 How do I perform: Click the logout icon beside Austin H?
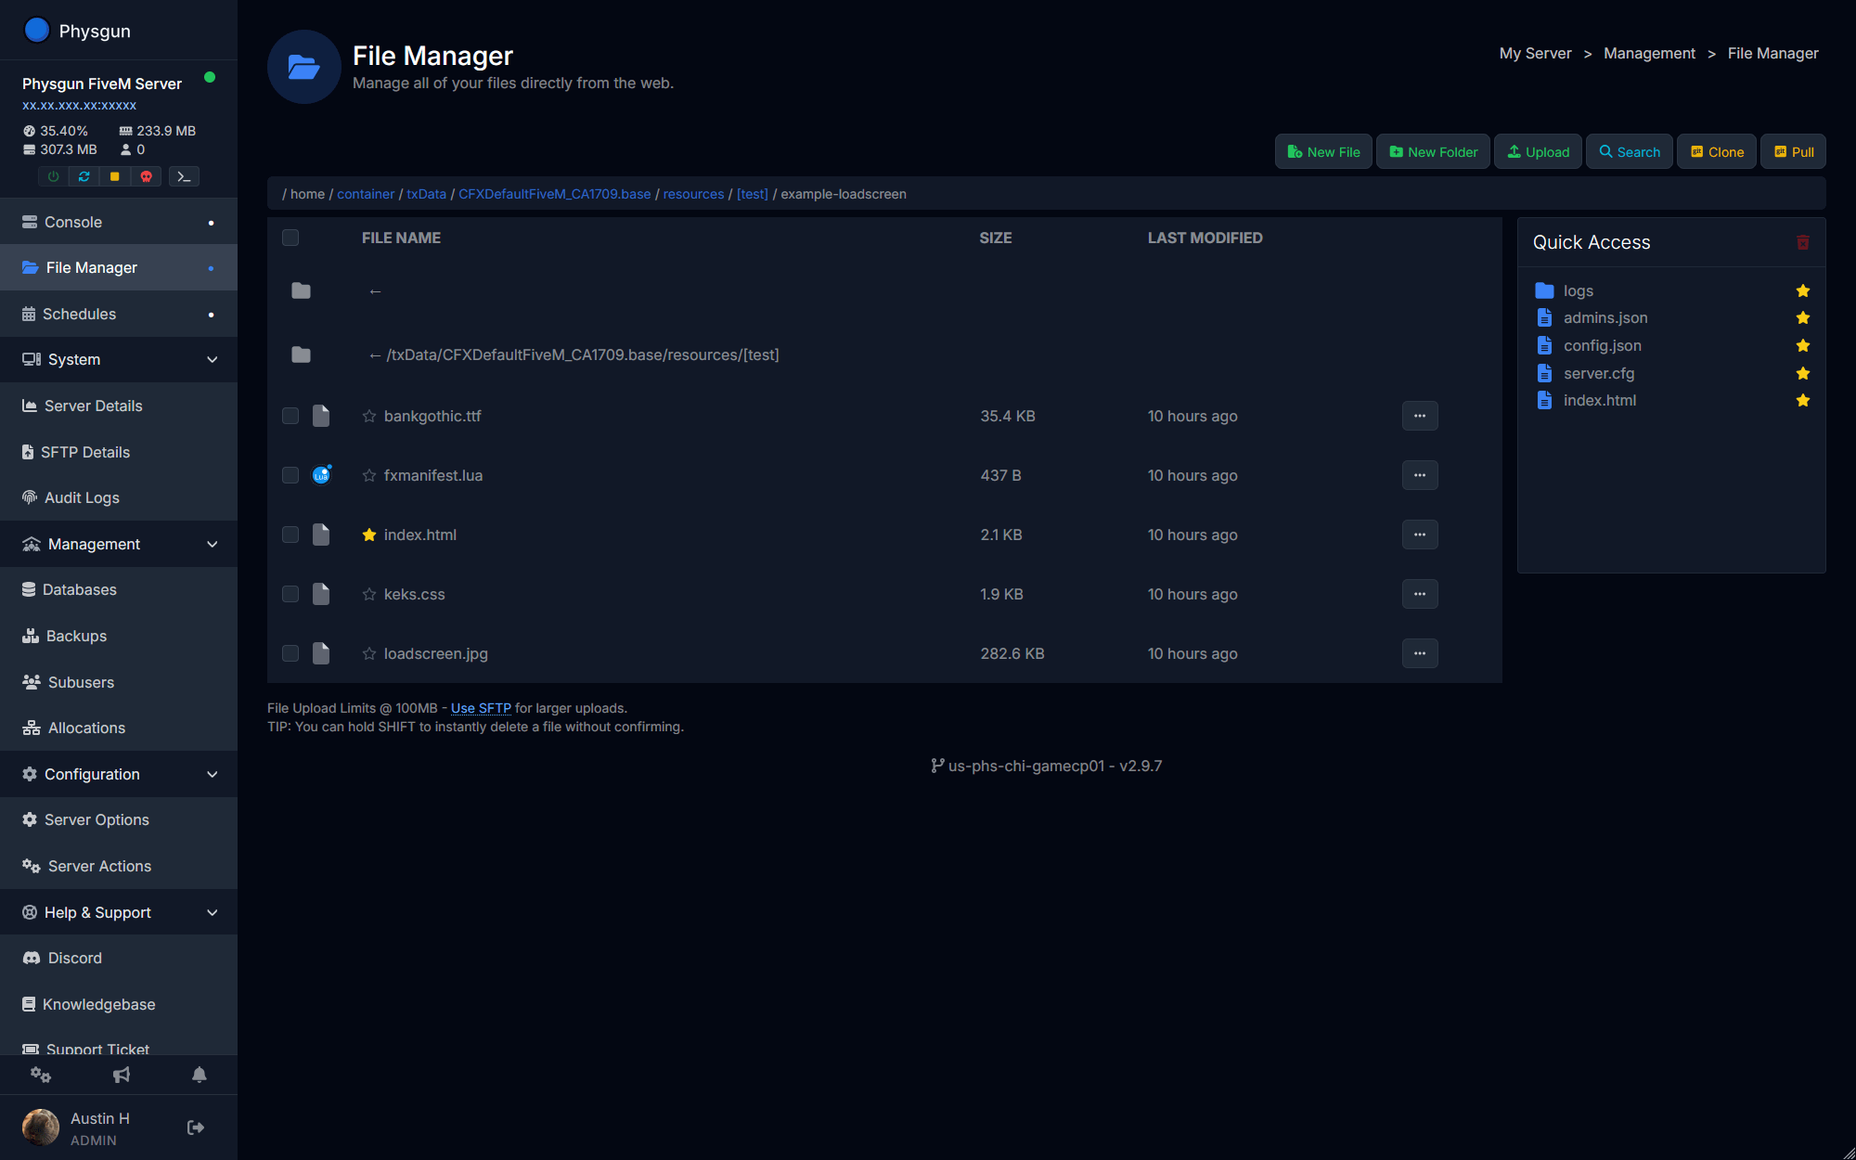click(x=196, y=1128)
